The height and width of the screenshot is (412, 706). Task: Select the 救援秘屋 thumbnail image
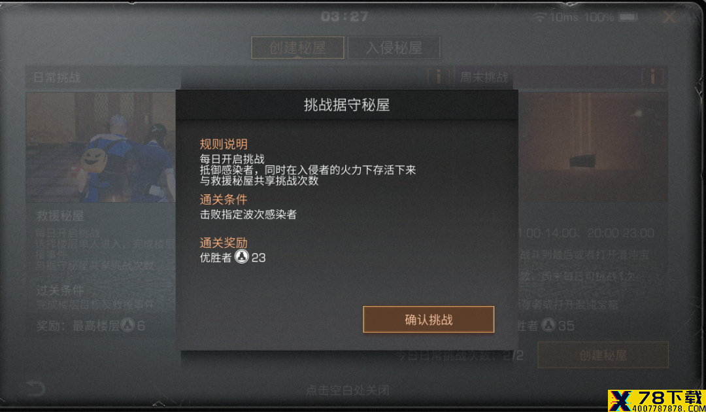pos(101,147)
